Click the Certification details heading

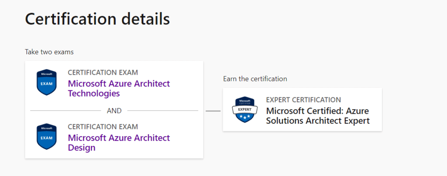[97, 19]
